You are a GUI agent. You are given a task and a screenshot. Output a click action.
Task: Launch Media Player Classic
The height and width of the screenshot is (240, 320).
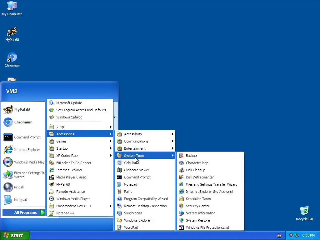(80, 177)
